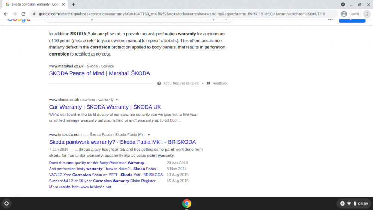
Task: Click www.marshall.co.uk breadcrumb text
Action: pyautogui.click(x=66, y=66)
